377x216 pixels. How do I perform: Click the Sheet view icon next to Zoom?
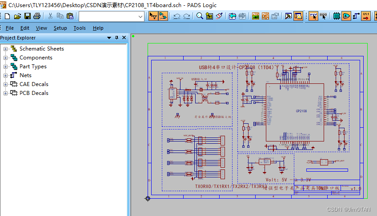(x=209, y=16)
